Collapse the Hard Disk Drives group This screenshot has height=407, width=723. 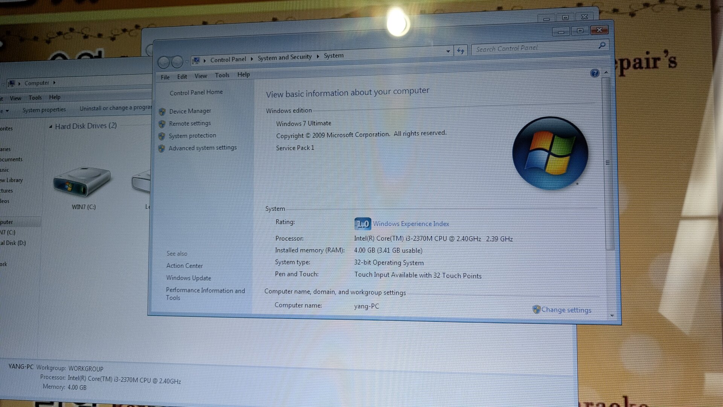click(50, 127)
